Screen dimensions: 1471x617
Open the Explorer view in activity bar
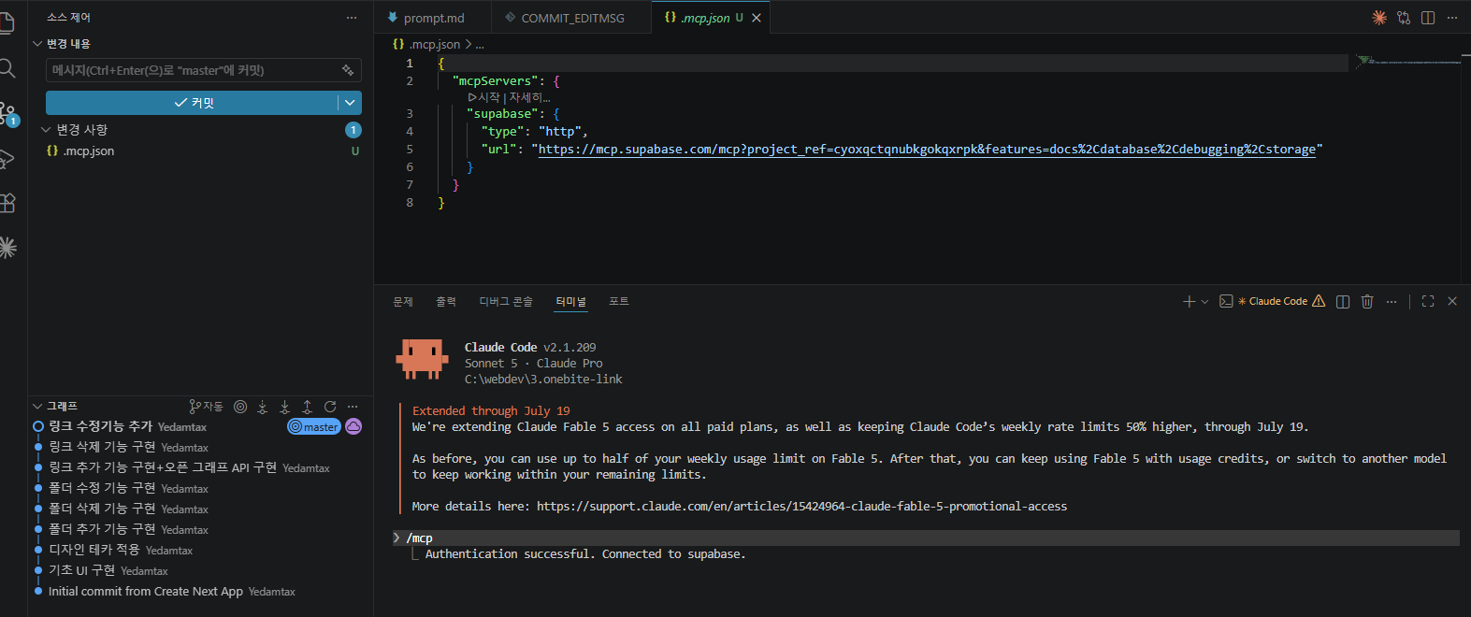pos(7,23)
